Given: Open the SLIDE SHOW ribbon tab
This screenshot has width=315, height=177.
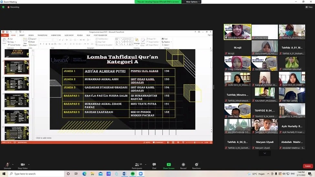Looking at the screenshot, I should (69, 36).
